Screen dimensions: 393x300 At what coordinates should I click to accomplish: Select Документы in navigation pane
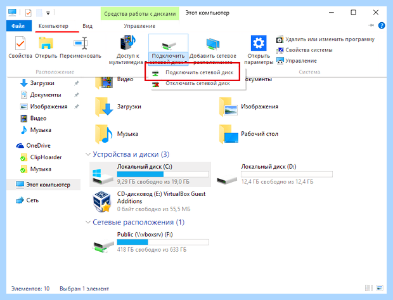click(x=46, y=95)
